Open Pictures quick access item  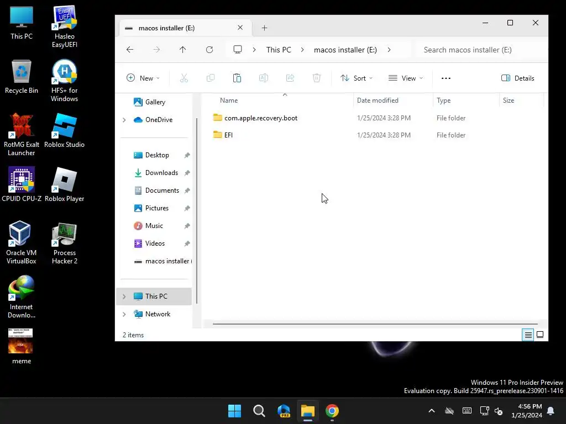(156, 208)
